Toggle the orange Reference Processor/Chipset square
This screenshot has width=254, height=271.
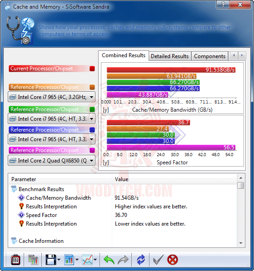pyautogui.click(x=92, y=87)
